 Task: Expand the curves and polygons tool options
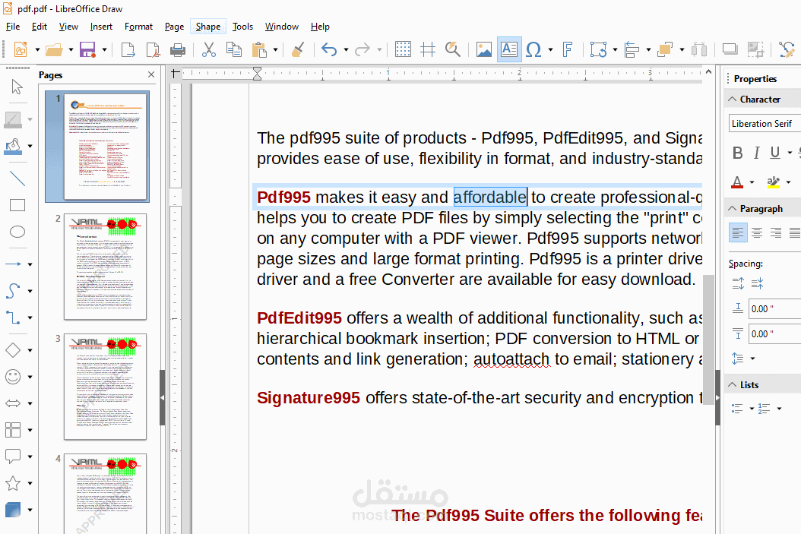[28, 290]
